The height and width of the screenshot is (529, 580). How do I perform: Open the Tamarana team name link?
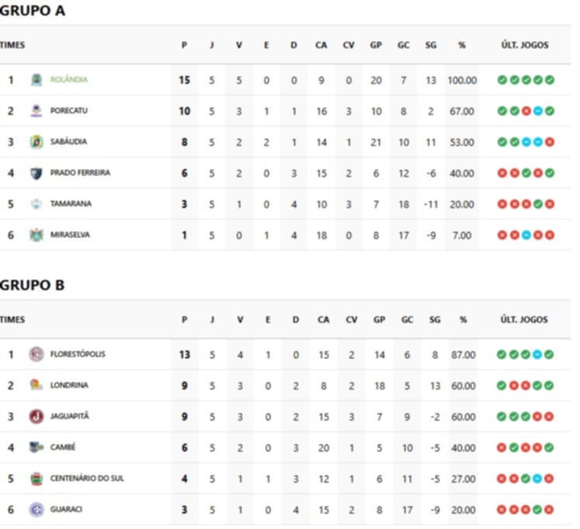pos(71,204)
